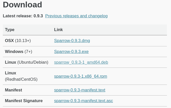The width and height of the screenshot is (171, 108).
Task: Download sparrow-0.9.3-1.x86_64.rpm package
Action: click(x=81, y=76)
